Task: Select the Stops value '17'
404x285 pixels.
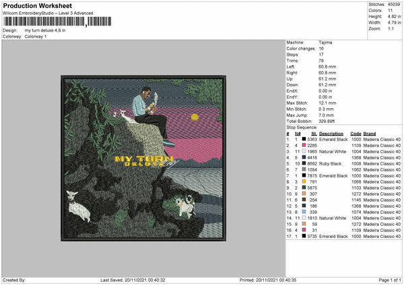Action: pos(321,54)
